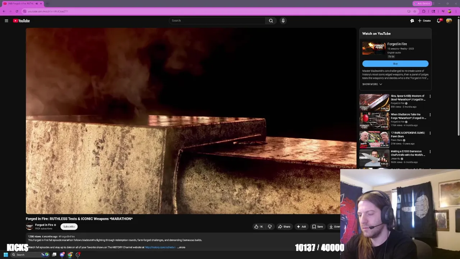
Task: Open Windows Start menu
Action: [x=5, y=255]
